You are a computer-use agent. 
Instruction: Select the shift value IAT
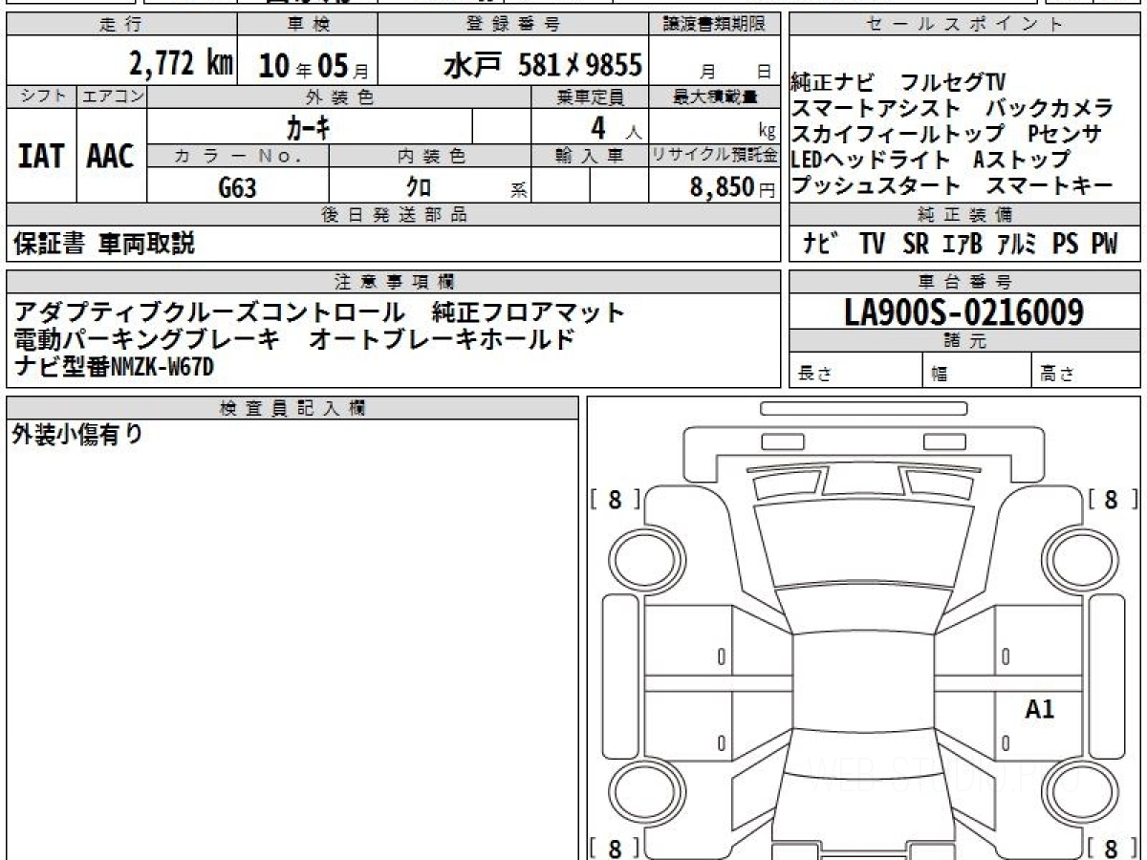click(42, 156)
